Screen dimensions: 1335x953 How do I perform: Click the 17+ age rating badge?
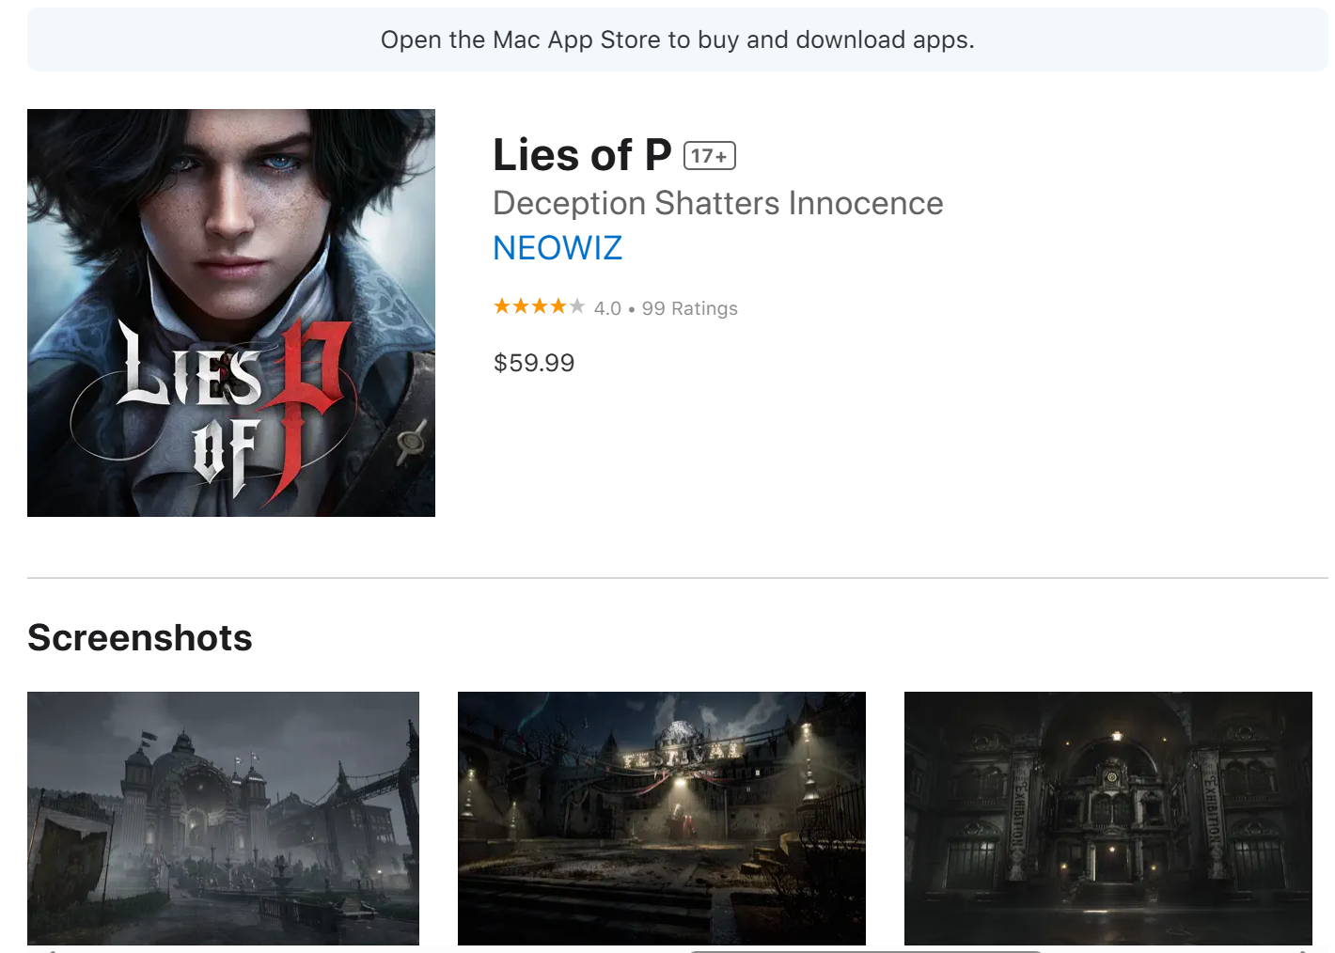pos(710,156)
